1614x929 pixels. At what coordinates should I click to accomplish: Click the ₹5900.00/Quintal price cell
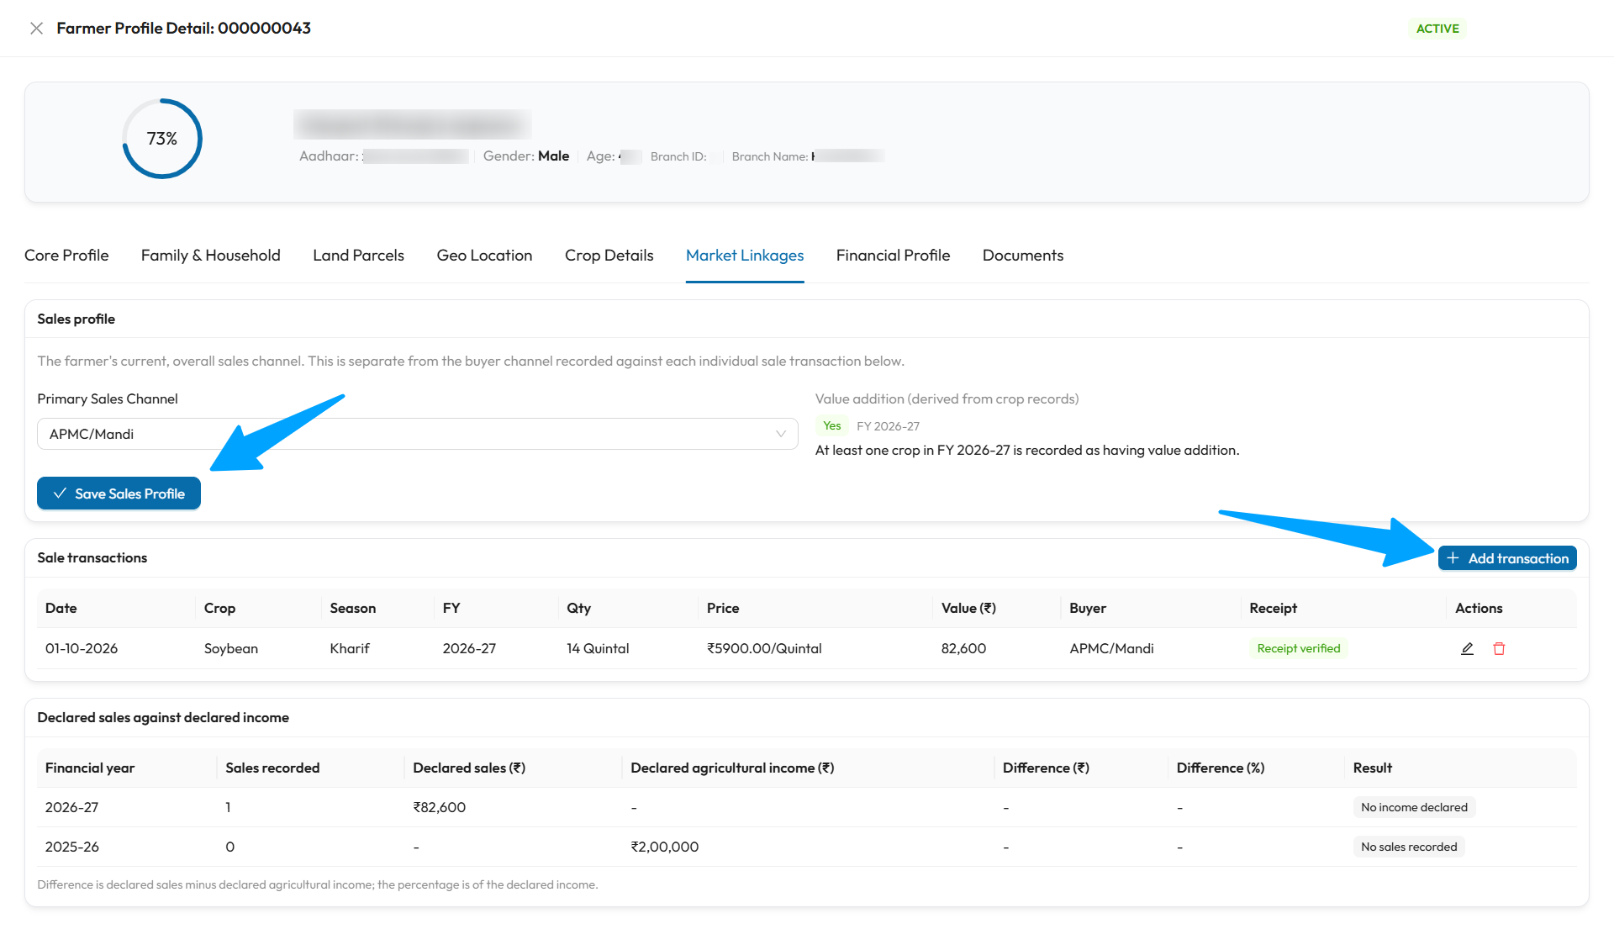pos(764,649)
